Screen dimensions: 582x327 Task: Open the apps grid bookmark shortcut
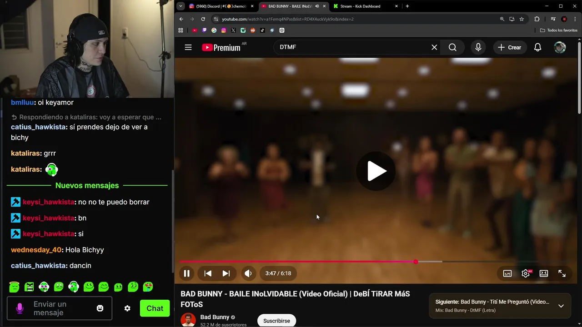(181, 30)
